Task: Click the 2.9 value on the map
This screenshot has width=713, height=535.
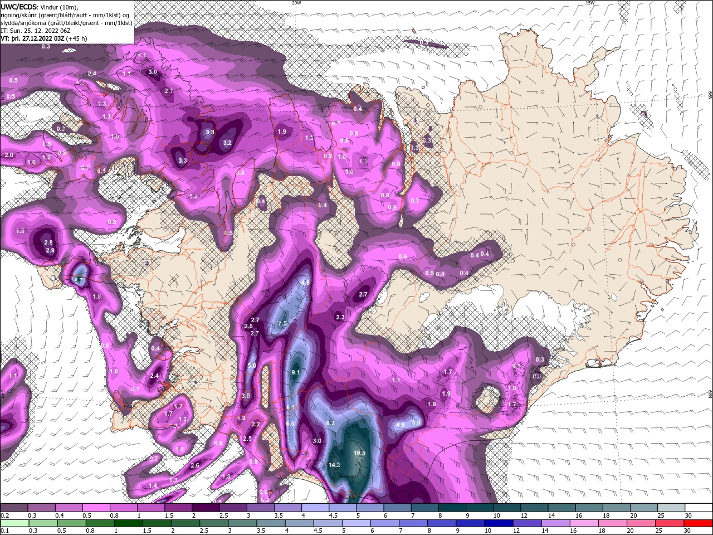Action: (50, 251)
